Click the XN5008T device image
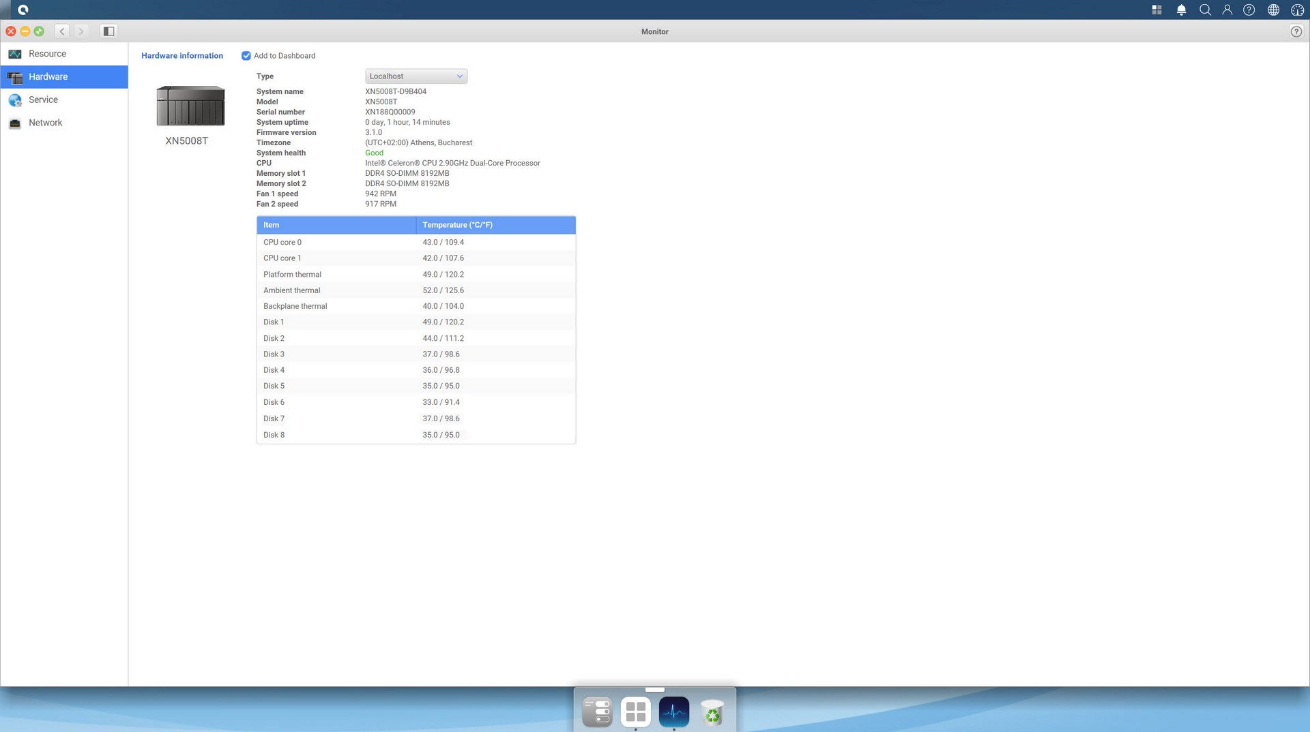 (190, 106)
